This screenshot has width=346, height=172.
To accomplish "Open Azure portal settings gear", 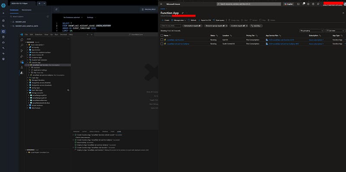I will pos(308,4).
